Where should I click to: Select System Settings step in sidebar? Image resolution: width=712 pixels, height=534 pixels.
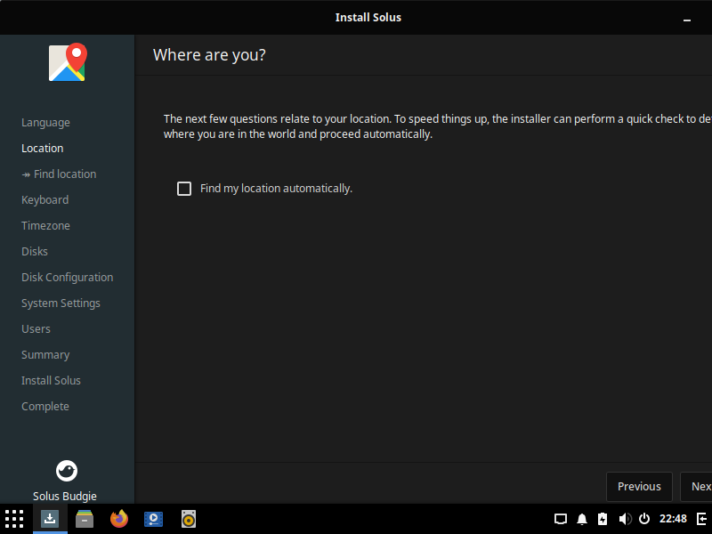[61, 303]
